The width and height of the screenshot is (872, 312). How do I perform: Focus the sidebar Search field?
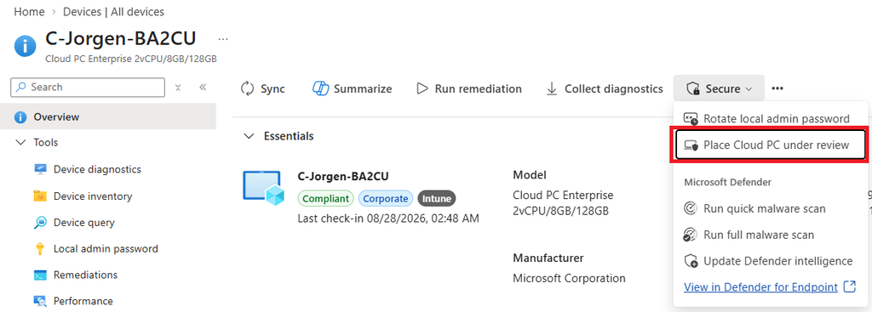(88, 88)
